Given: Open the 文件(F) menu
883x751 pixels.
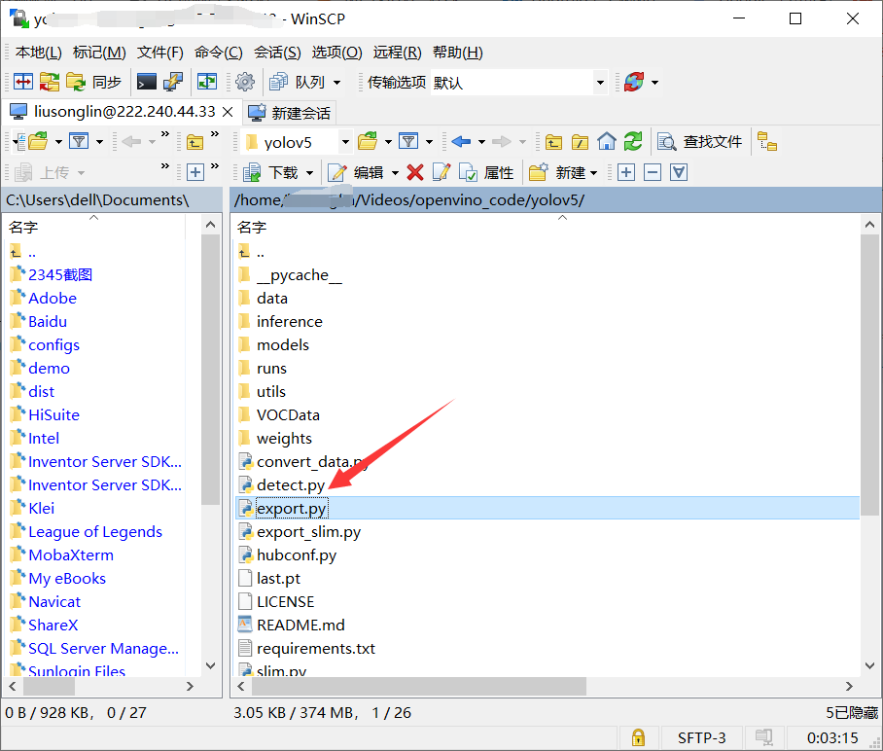Looking at the screenshot, I should pos(159,53).
